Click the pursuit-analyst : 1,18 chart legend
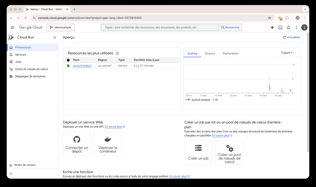The width and height of the screenshot is (316, 187). 202,100
